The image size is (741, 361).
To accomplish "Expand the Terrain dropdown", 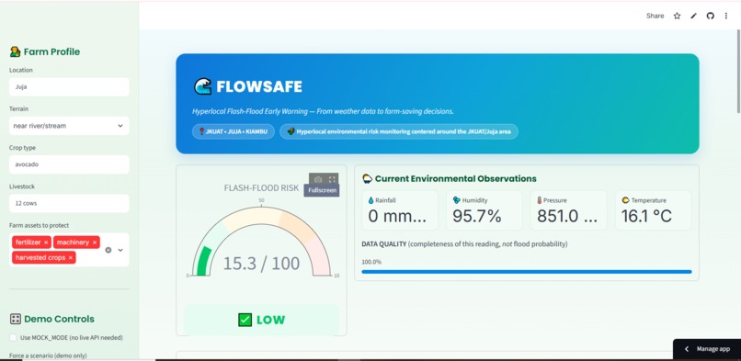I will (x=69, y=126).
